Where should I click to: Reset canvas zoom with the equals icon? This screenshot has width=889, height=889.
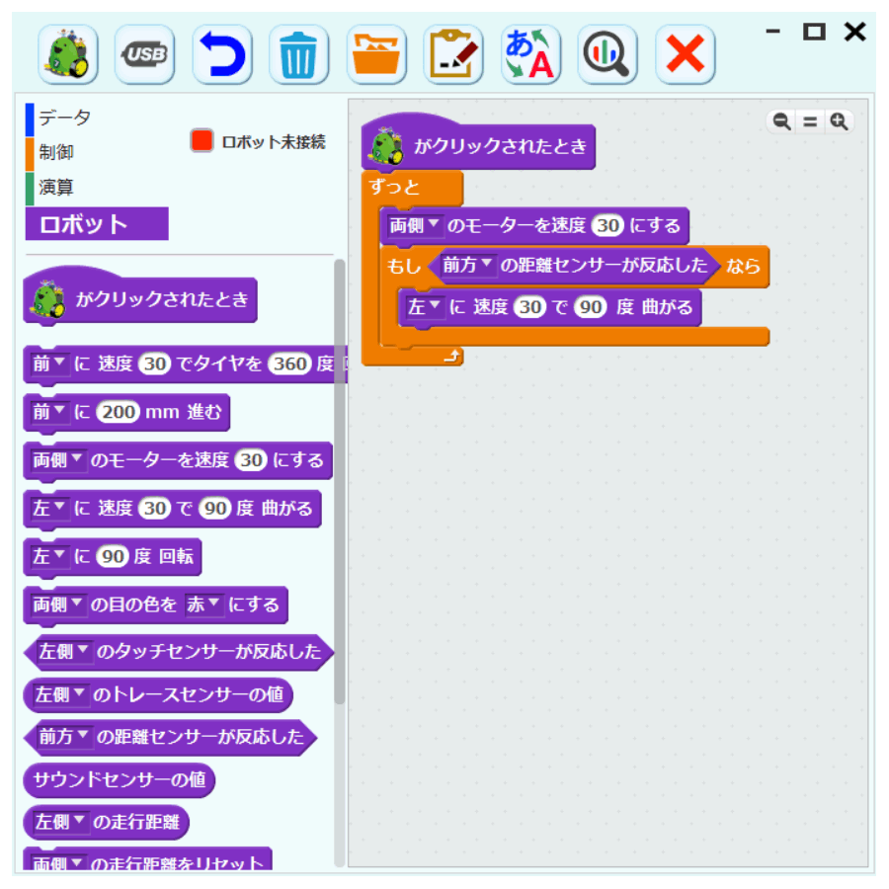point(810,121)
